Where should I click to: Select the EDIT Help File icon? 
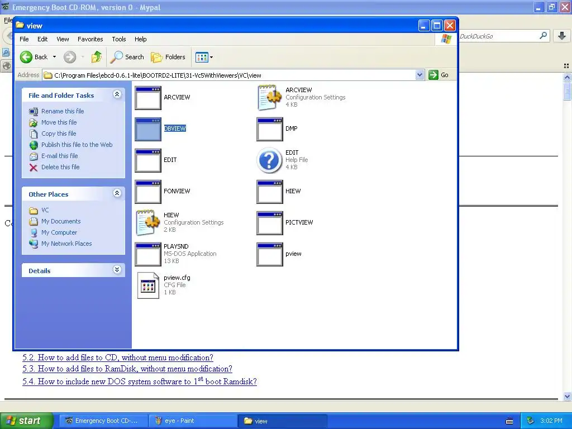tap(270, 160)
